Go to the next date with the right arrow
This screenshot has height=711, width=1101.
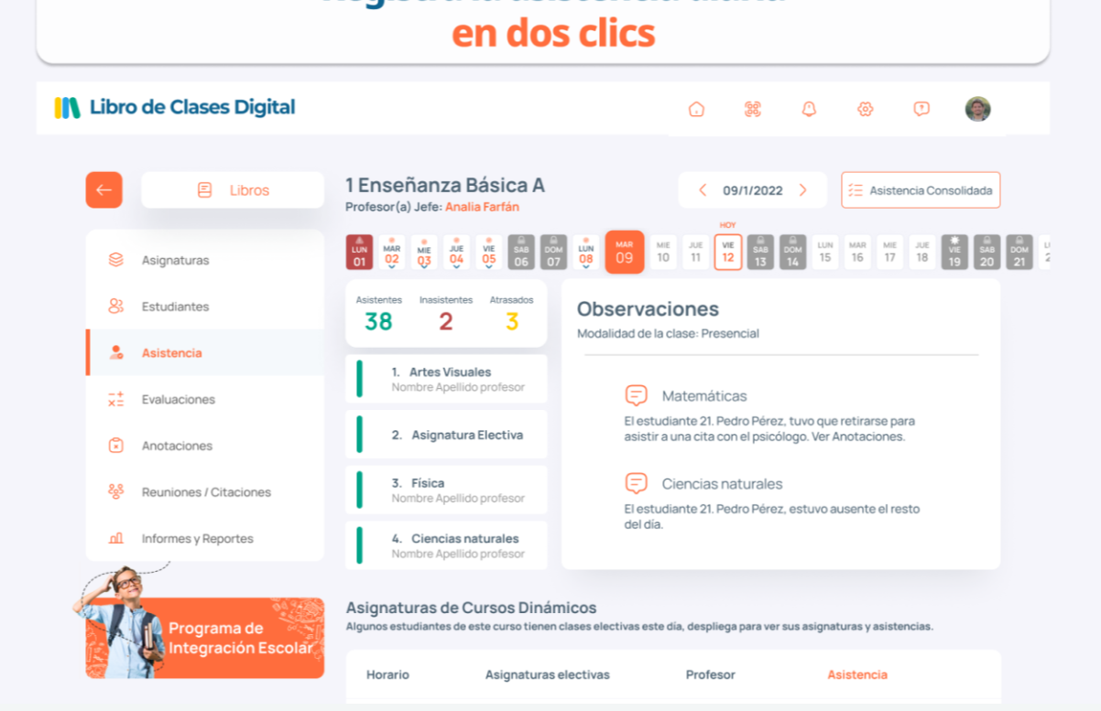803,189
